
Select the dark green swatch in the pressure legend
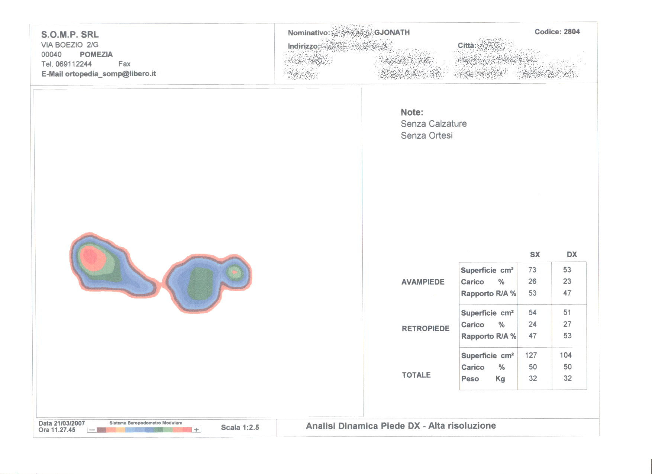[159, 430]
